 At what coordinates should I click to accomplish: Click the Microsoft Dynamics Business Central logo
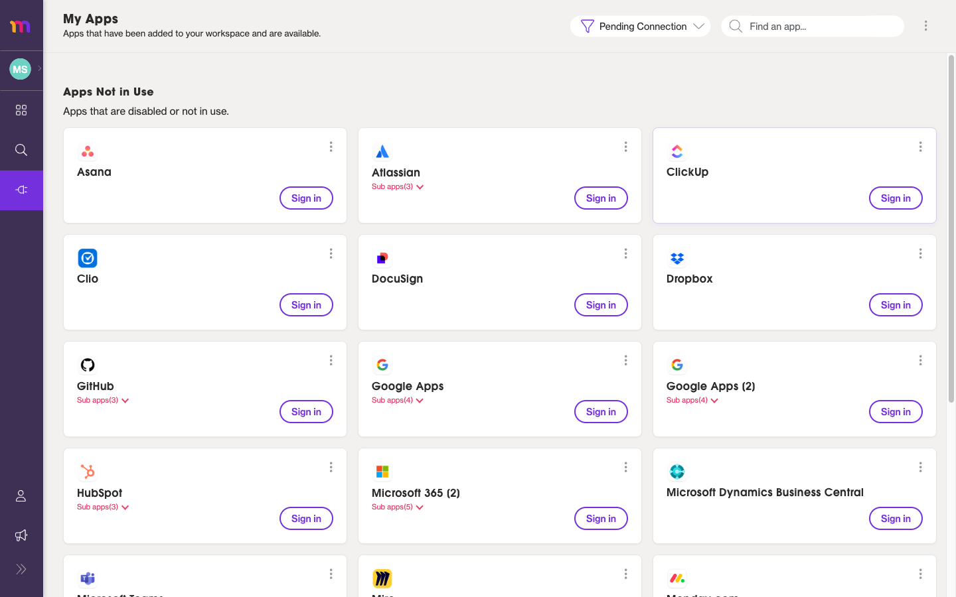click(x=677, y=472)
